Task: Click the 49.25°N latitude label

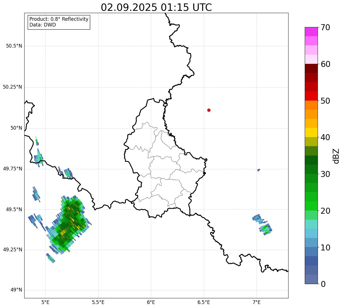Action: pos(13,250)
